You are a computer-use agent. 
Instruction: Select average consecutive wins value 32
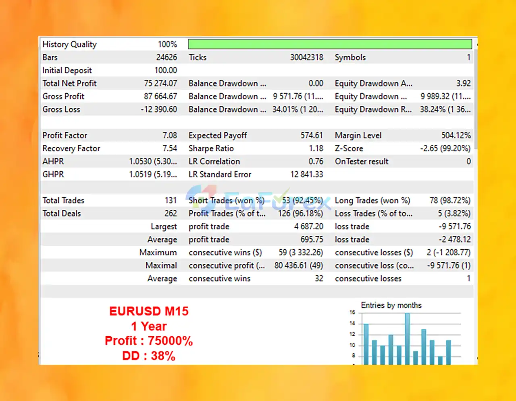(319, 278)
